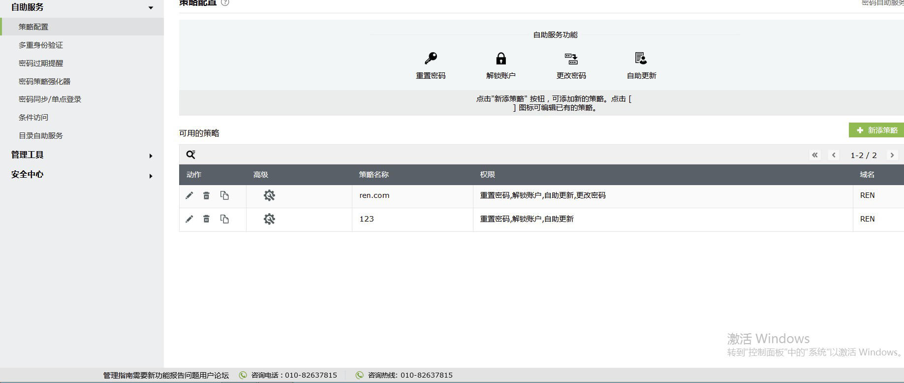
Task: Click the search icon above the policy table
Action: point(191,155)
